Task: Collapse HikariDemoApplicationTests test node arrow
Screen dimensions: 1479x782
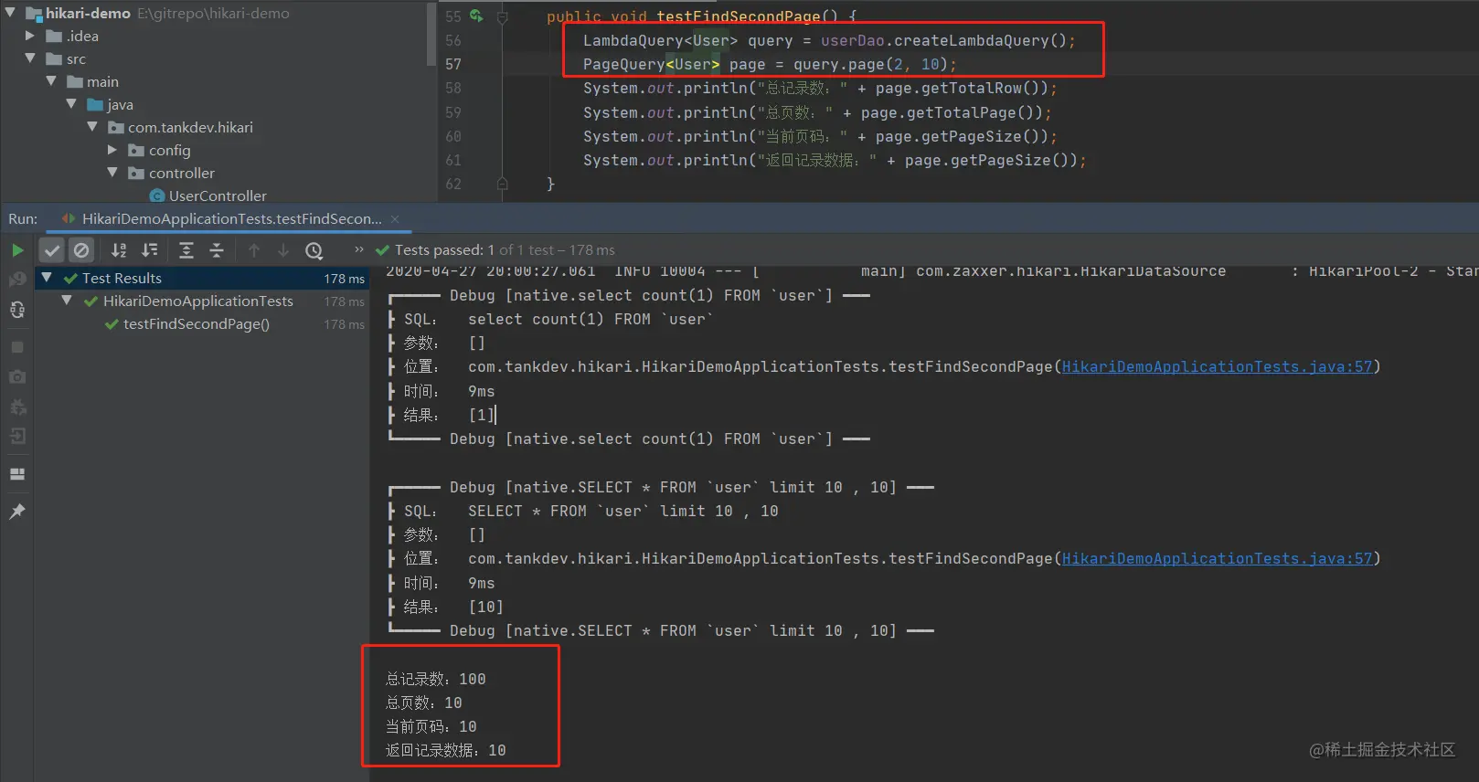Action: [x=67, y=300]
